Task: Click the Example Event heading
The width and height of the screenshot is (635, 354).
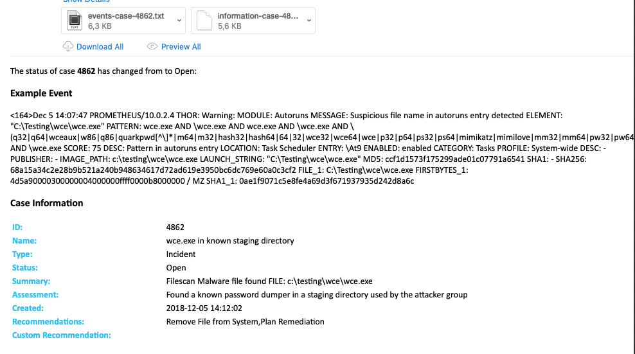Action: (41, 93)
